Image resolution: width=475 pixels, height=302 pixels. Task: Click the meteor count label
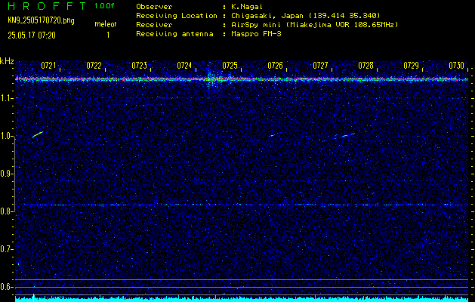[106, 24]
